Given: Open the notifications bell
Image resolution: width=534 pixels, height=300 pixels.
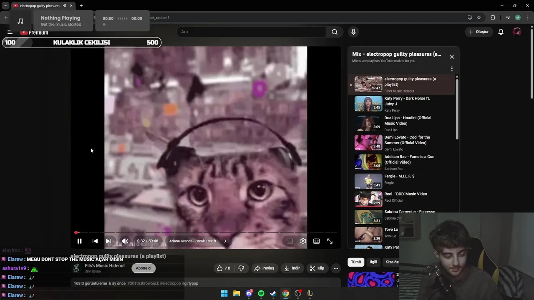Looking at the screenshot, I should 501,32.
